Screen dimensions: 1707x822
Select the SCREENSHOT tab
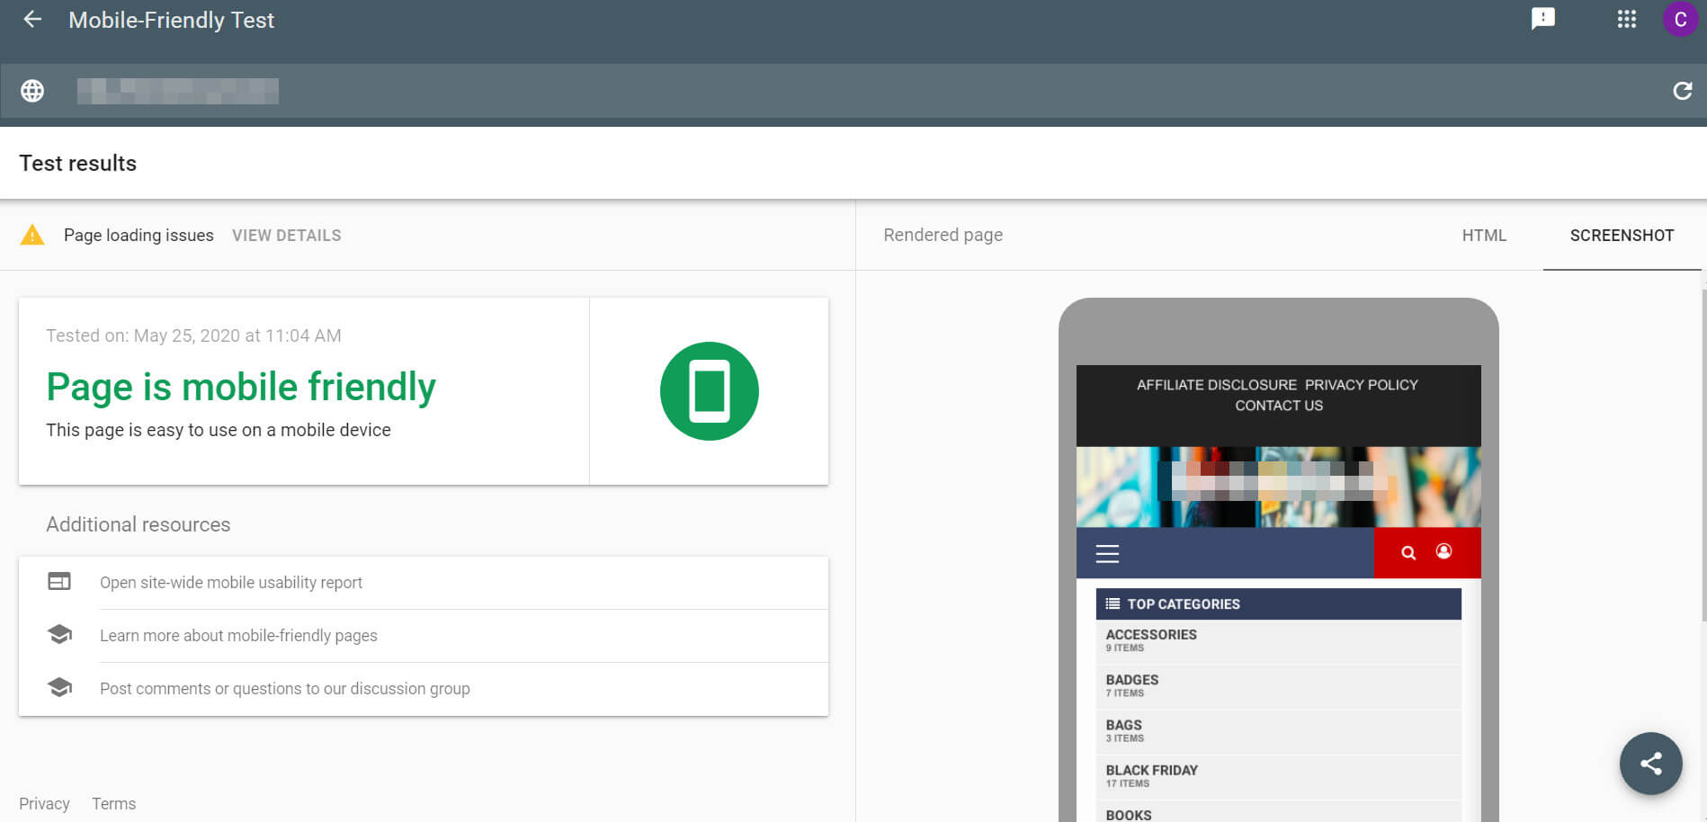[1622, 236]
